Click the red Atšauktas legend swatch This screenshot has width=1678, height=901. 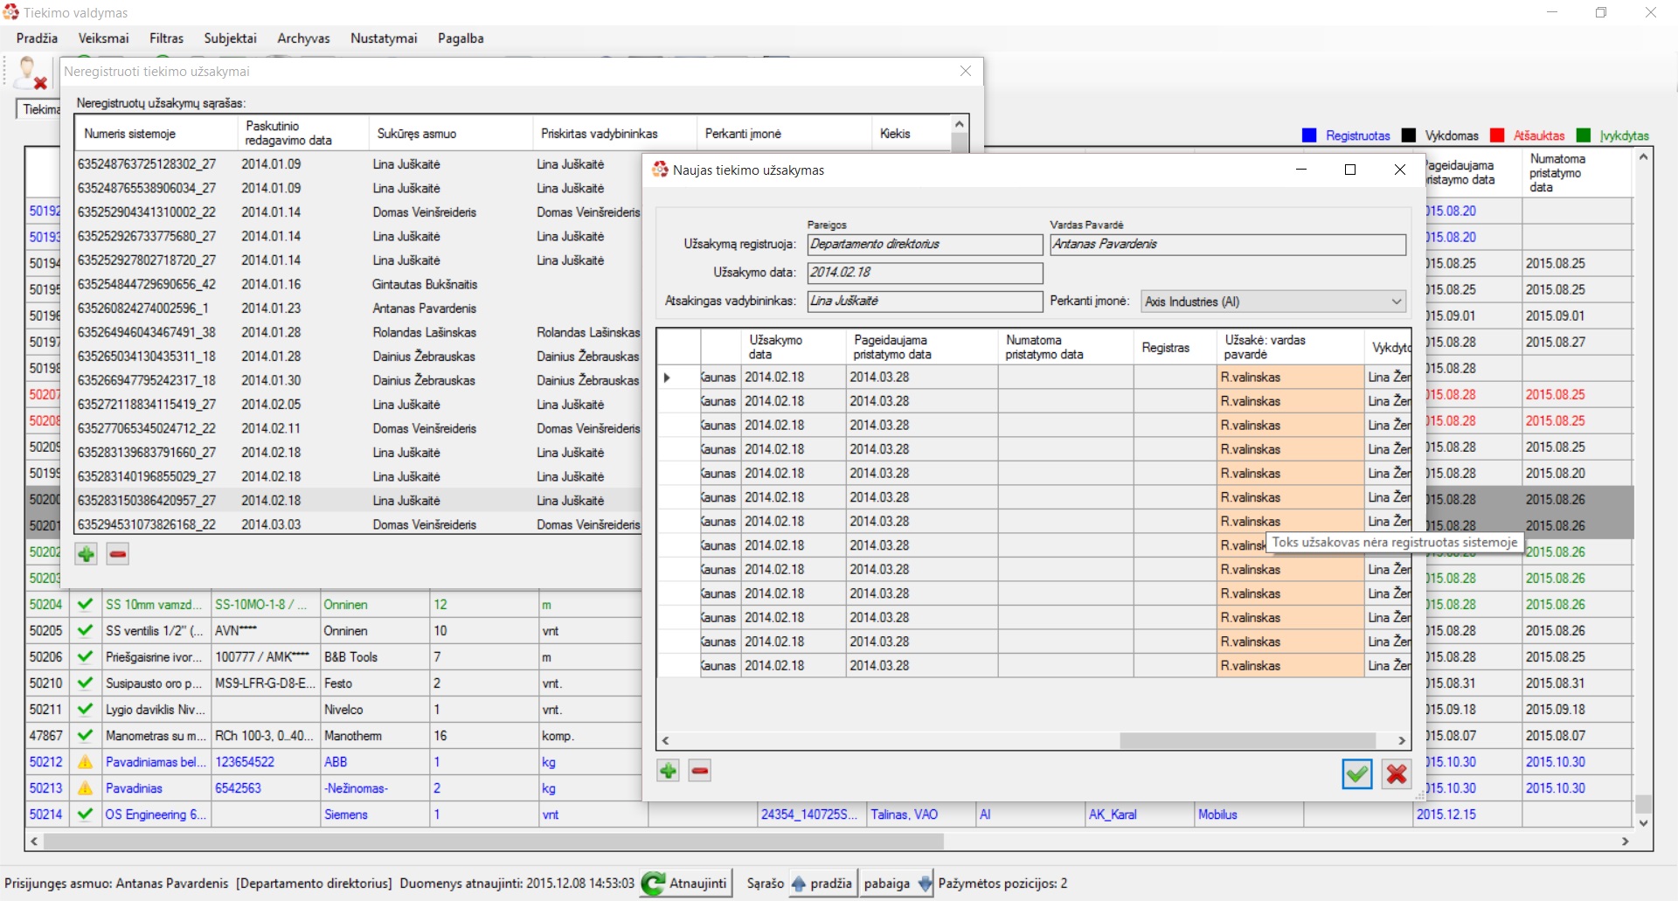click(x=1496, y=135)
